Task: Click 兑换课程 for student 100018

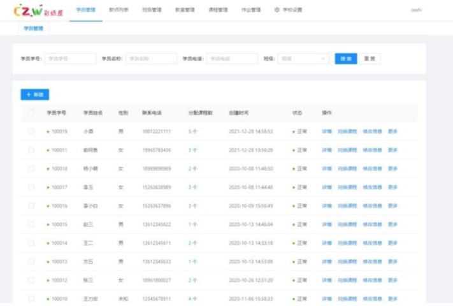Action: point(347,168)
